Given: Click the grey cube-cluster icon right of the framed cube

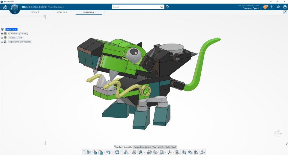Looking at the screenshot, I should point(155,152).
